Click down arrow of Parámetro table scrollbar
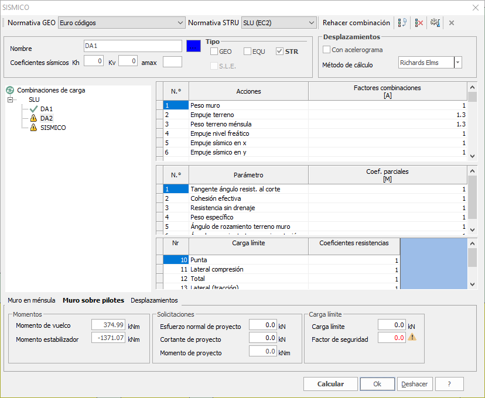This screenshot has height=398, width=485. pos(472,229)
